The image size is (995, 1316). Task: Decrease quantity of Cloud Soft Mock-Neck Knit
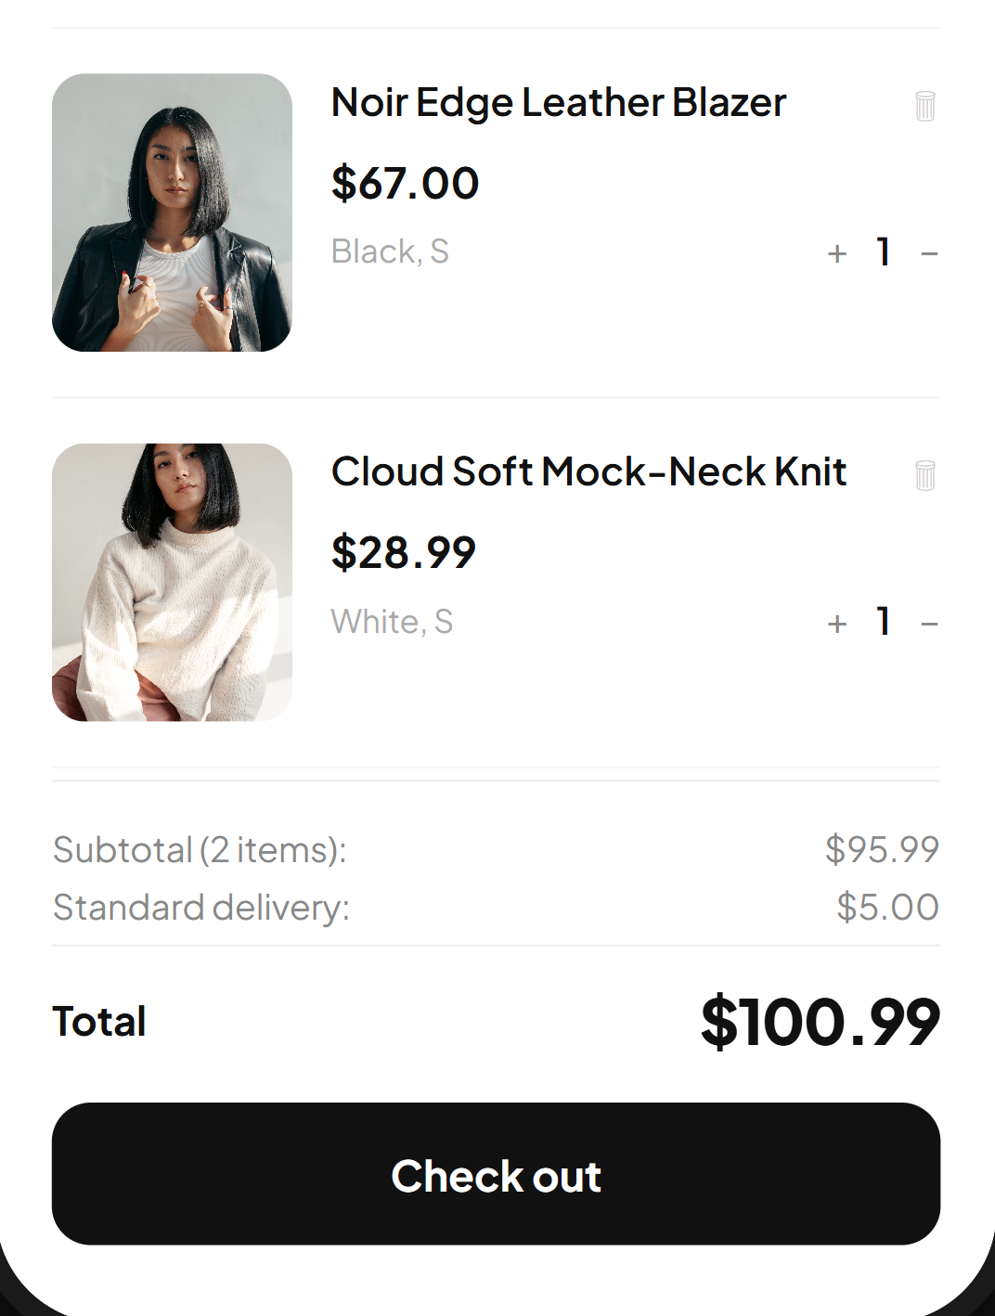point(928,623)
